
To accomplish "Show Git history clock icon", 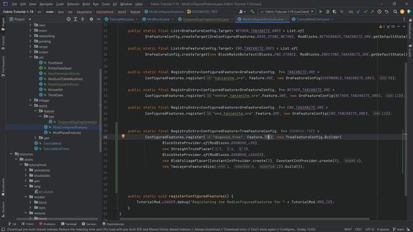I will pos(379,12).
